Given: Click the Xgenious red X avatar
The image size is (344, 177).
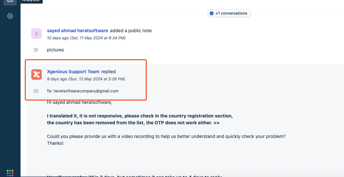Looking at the screenshot, I should tap(37, 75).
